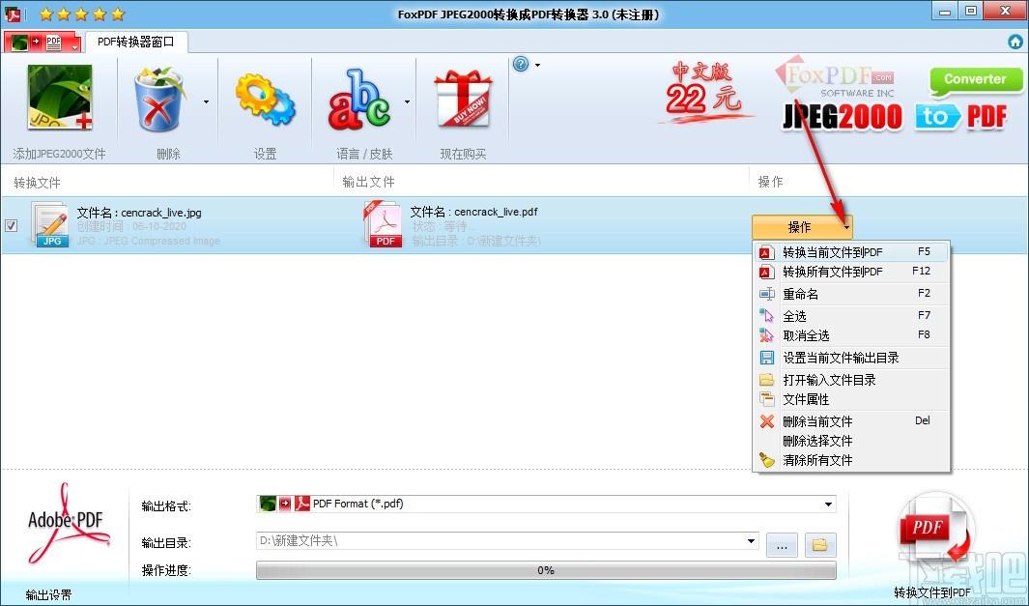Click the rename icon in the menu
The height and width of the screenshot is (606, 1029).
point(766,294)
